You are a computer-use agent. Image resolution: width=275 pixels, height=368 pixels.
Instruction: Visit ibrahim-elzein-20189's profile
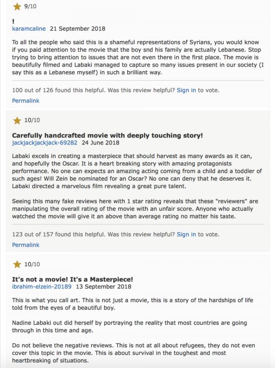(x=42, y=286)
